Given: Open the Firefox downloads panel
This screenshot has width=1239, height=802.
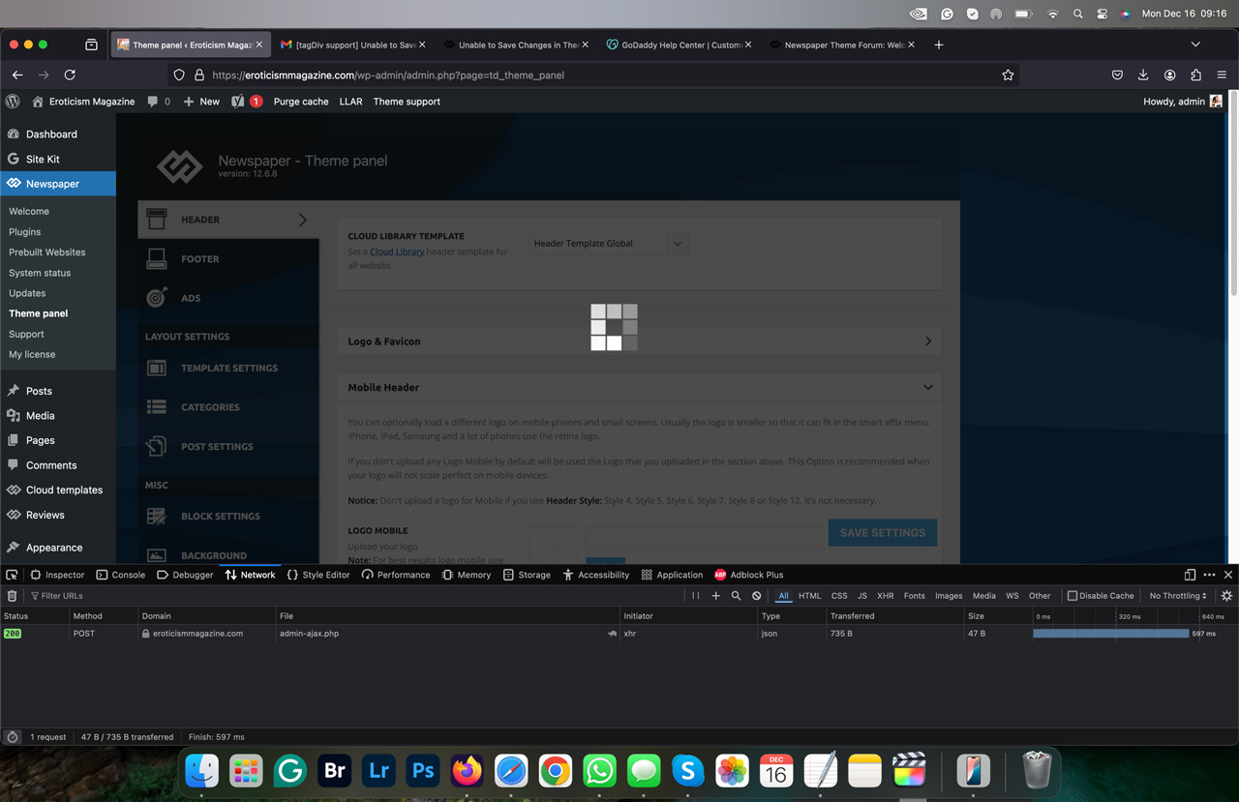Looking at the screenshot, I should point(1143,74).
